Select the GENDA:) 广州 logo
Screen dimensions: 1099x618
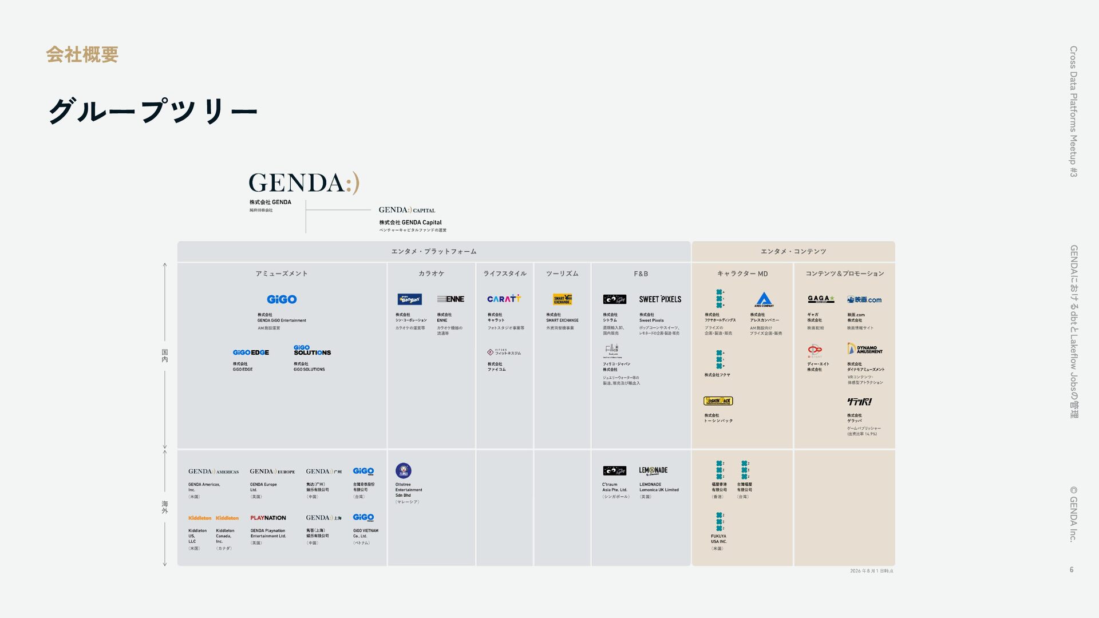324,472
